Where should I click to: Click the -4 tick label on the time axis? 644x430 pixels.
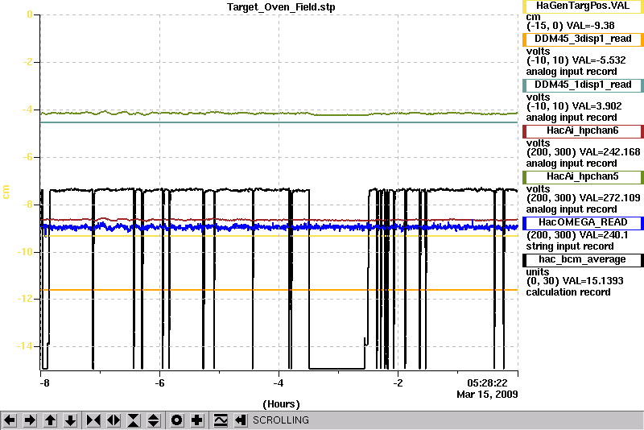pos(279,383)
